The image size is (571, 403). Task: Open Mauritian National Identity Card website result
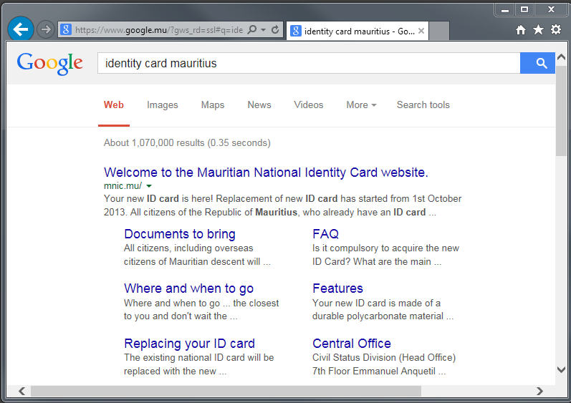coord(266,172)
